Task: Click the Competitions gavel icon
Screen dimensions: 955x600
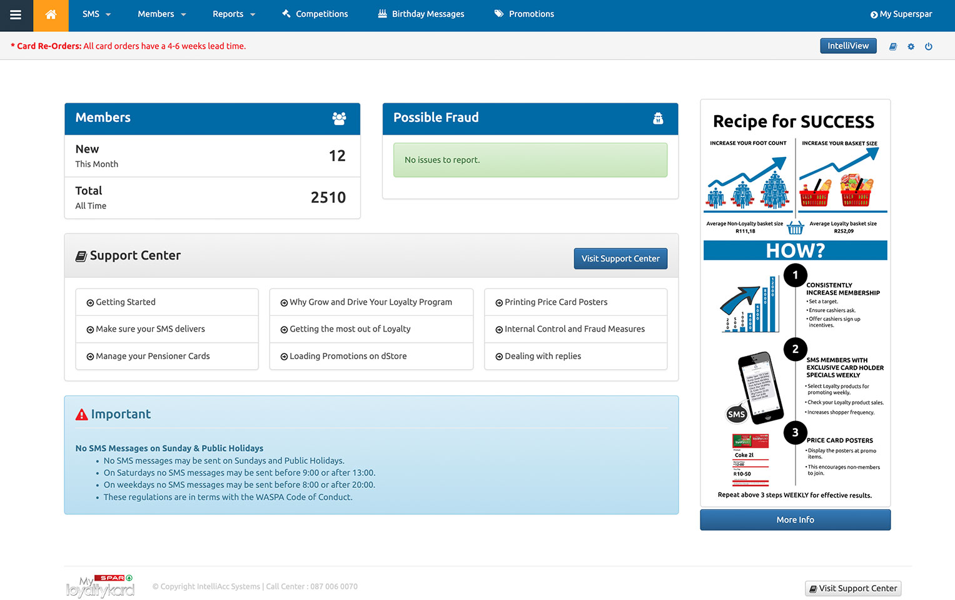Action: pyautogui.click(x=286, y=14)
